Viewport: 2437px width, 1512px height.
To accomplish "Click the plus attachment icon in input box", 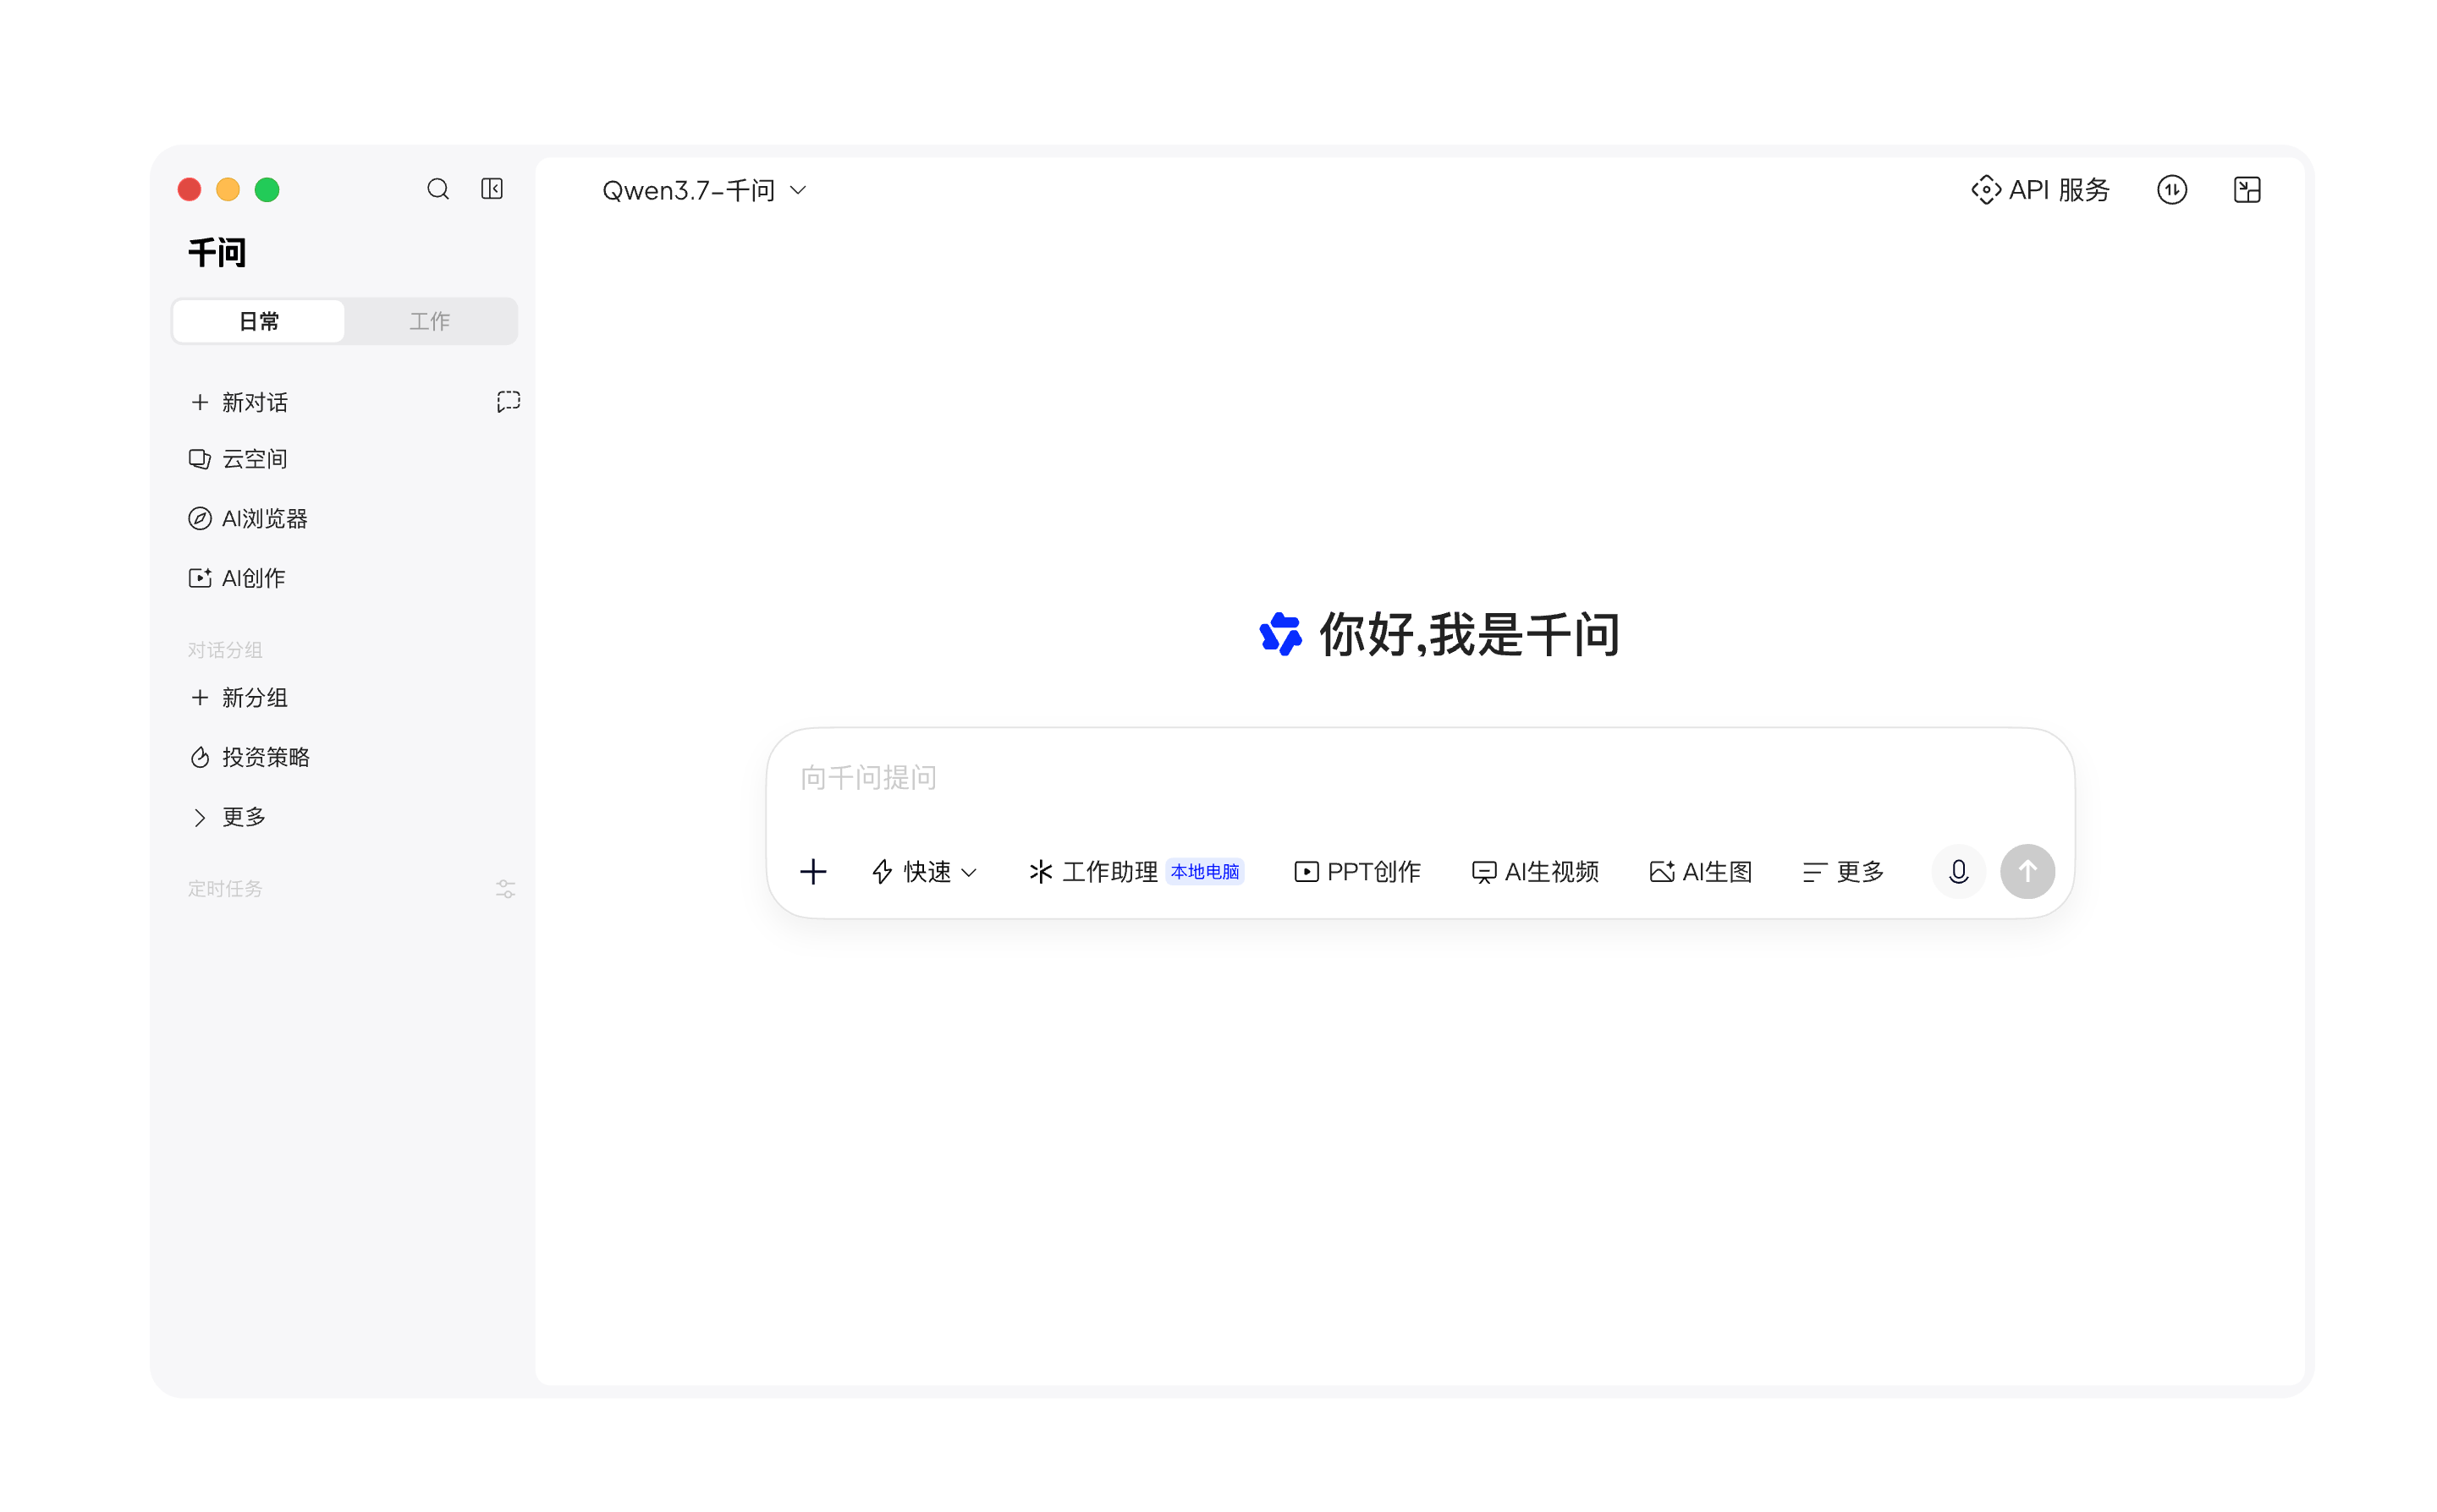I will (813, 872).
